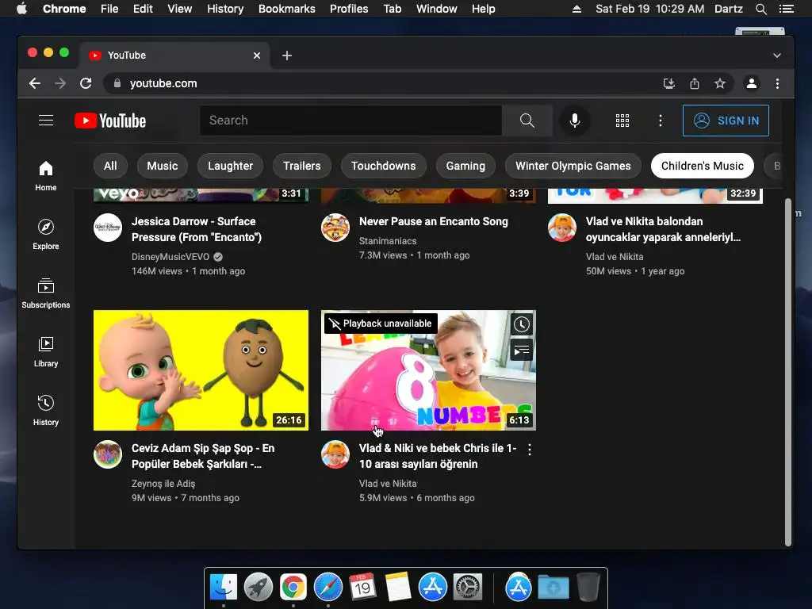Open the Bookmarks menu

coord(287,9)
